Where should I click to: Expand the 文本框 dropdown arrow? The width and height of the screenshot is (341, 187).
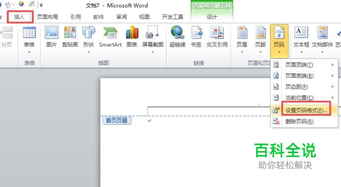[x=302, y=52]
